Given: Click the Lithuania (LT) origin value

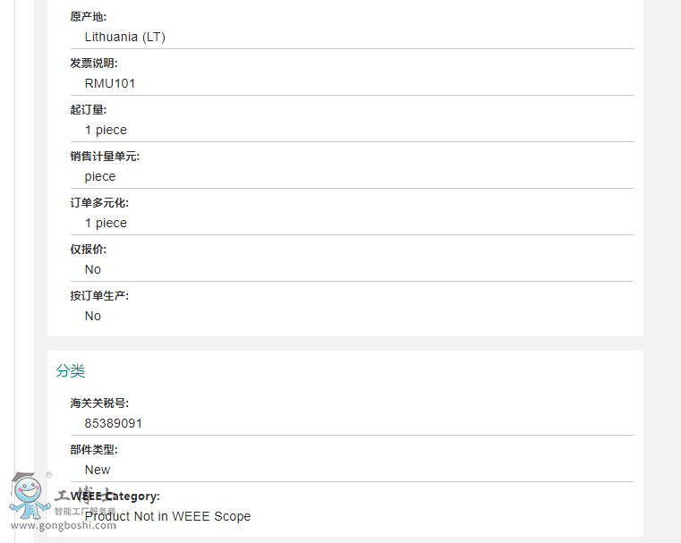Looking at the screenshot, I should (x=125, y=37).
